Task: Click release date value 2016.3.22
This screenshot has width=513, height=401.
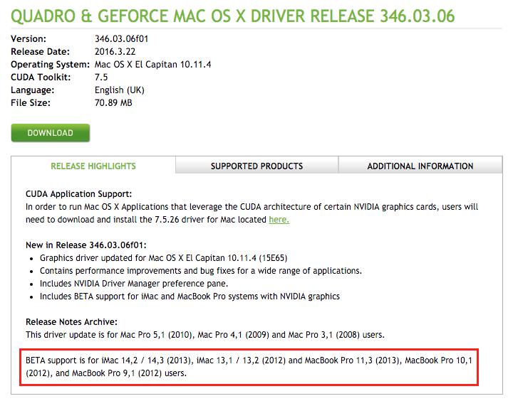Action: [x=115, y=52]
